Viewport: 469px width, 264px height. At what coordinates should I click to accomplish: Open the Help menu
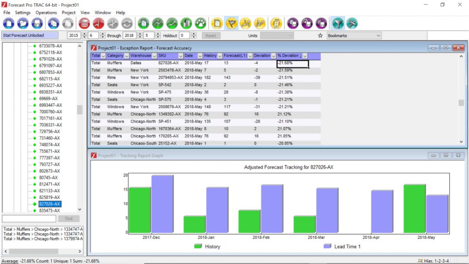[x=120, y=12]
